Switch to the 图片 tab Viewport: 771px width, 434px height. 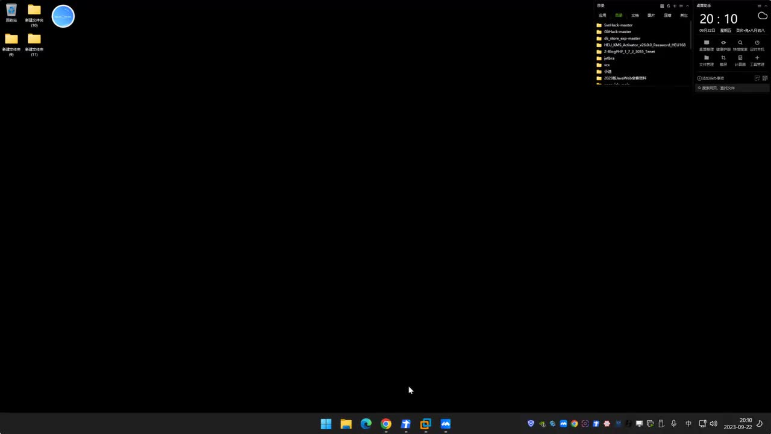pos(651,16)
